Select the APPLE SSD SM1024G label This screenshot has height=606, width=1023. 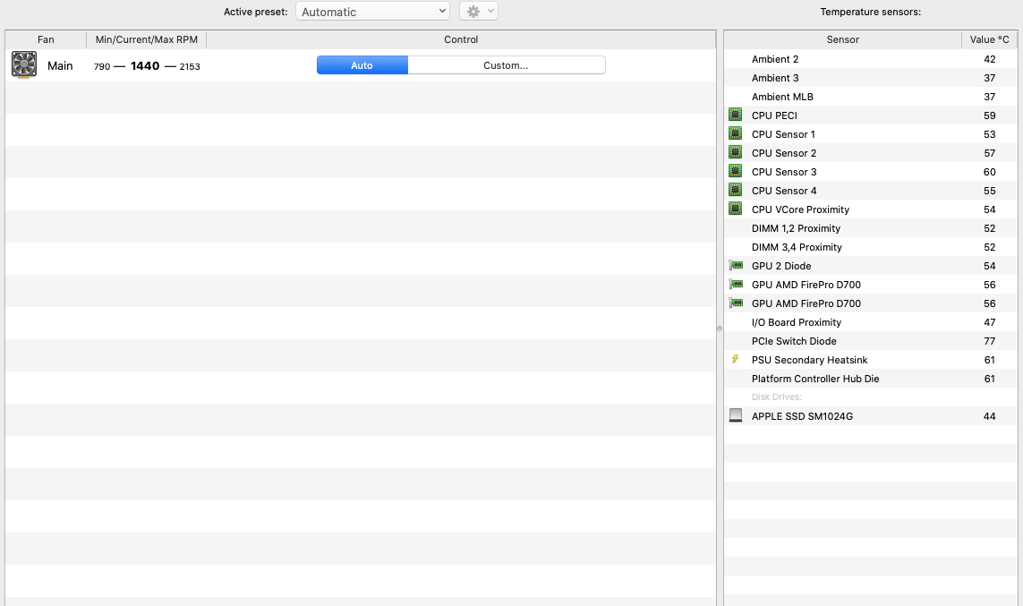click(802, 416)
